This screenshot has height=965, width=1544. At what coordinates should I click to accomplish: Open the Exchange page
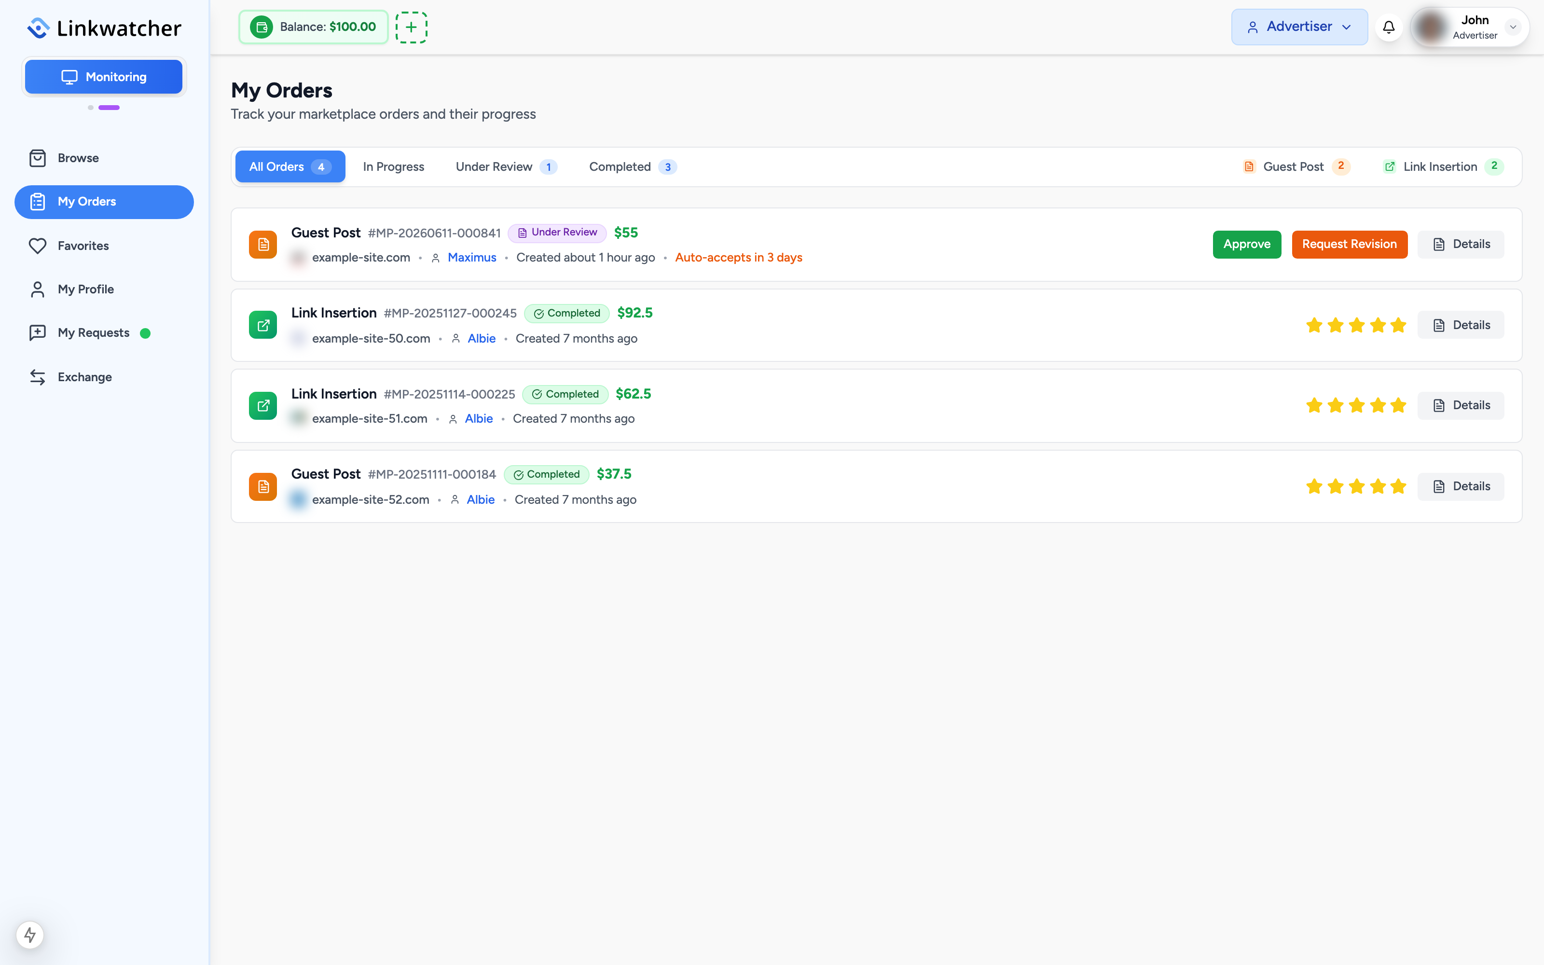(104, 376)
